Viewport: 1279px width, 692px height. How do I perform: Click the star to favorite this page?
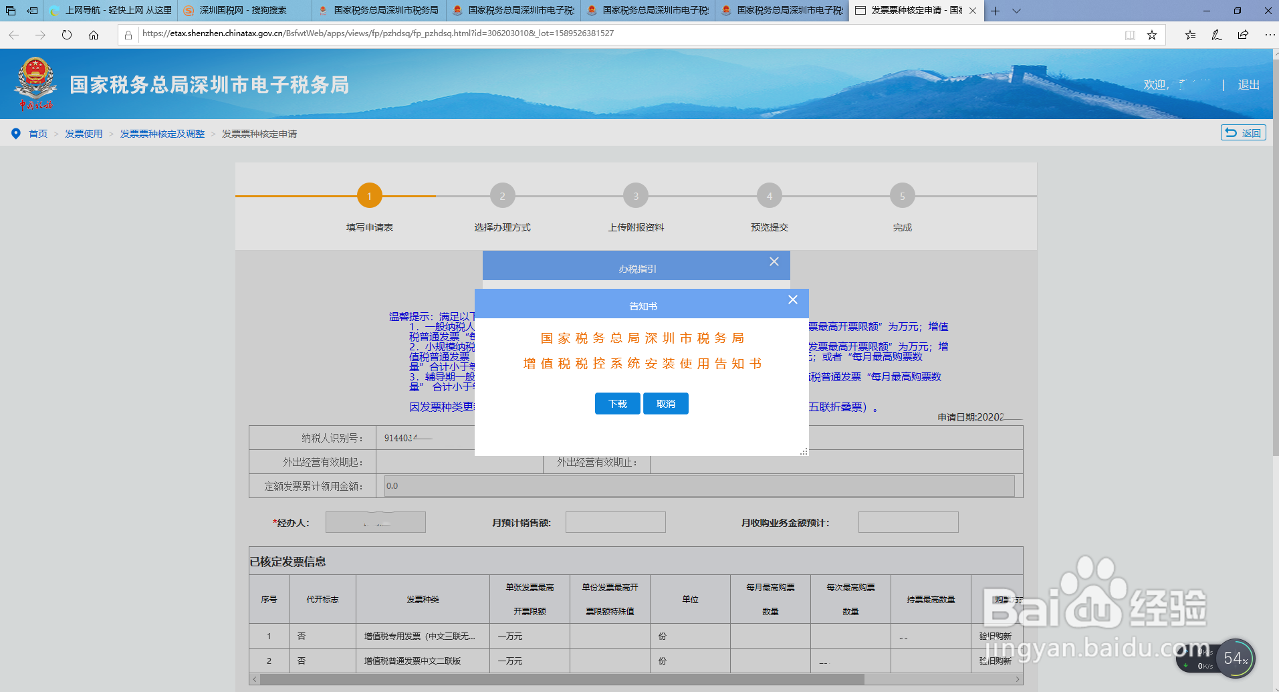(1151, 34)
